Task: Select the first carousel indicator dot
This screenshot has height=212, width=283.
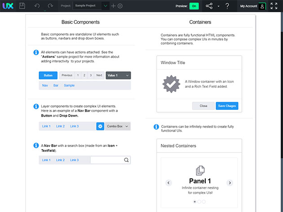Action: pos(195,202)
